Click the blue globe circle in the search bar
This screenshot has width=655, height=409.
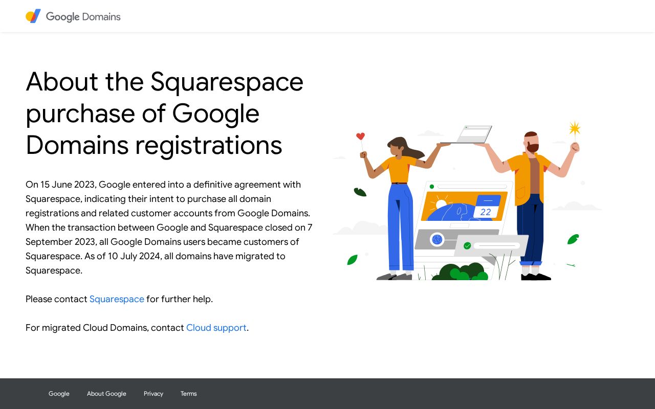(x=437, y=240)
